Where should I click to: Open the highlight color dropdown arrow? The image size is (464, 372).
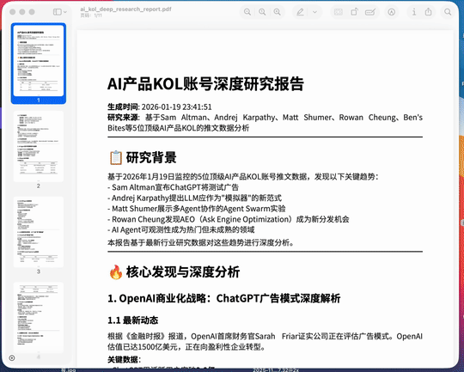point(314,12)
